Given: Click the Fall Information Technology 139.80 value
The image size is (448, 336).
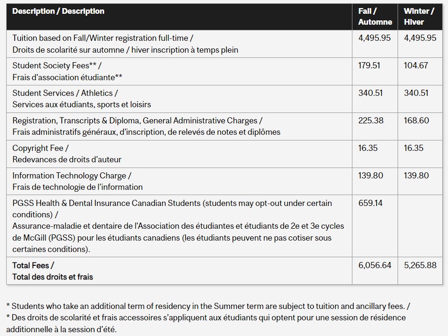Looking at the screenshot, I should pyautogui.click(x=370, y=176).
